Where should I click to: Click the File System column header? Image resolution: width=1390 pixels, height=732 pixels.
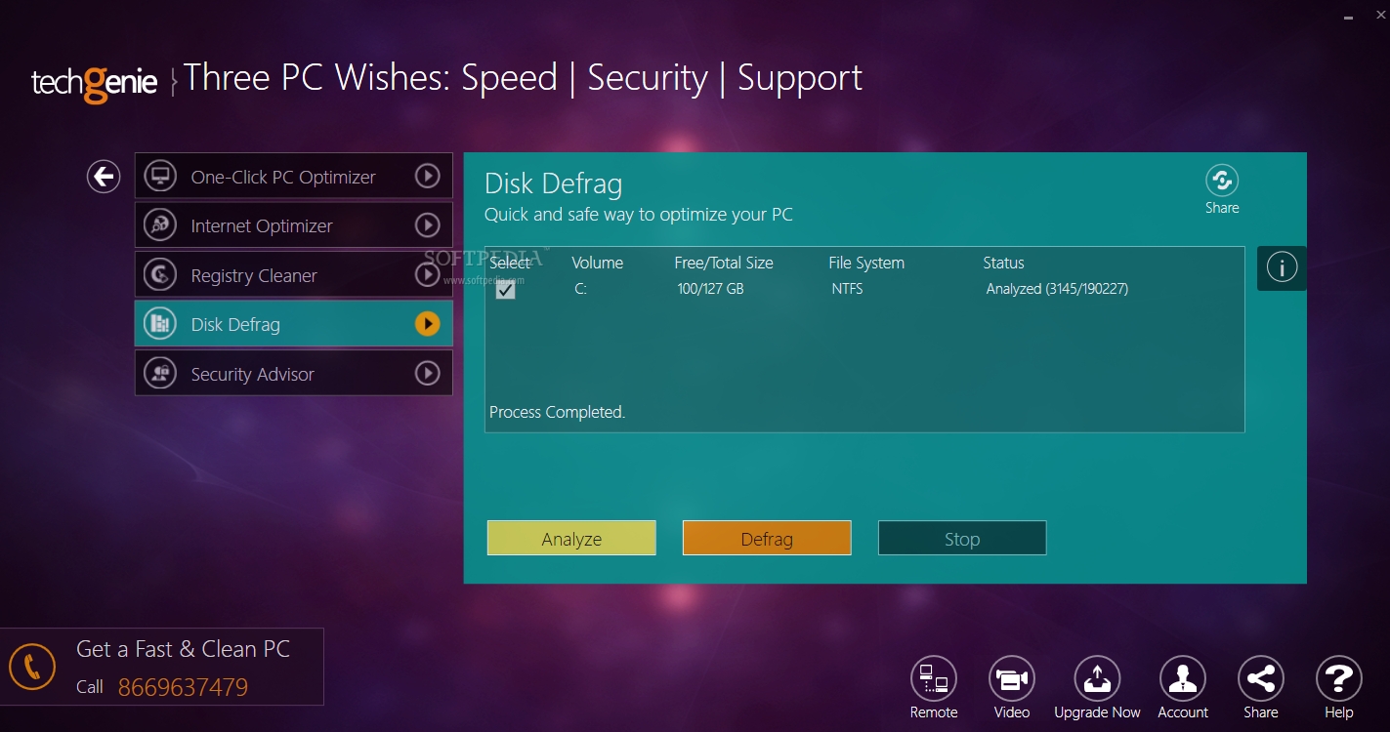pos(866,263)
